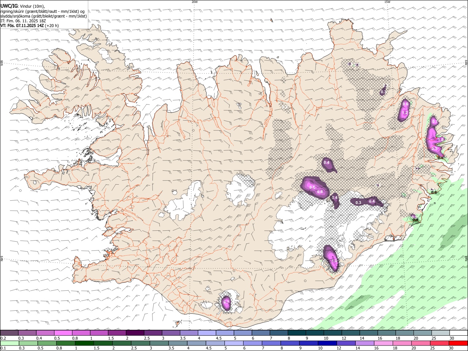The height and width of the screenshot is (351, 468).
Task: Select the '0.3' snowfall value on the map
Action: point(358,203)
